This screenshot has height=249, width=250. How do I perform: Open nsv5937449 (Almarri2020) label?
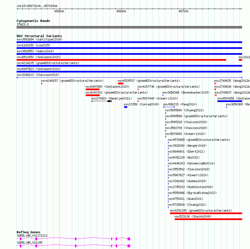(x=158, y=98)
